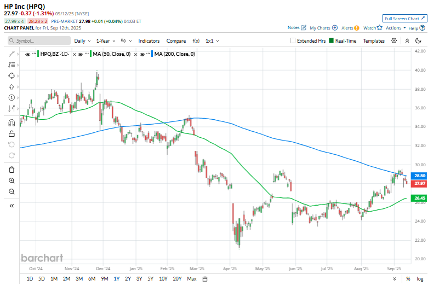Select the 2Y time range
The image size is (428, 286).
click(128, 279)
